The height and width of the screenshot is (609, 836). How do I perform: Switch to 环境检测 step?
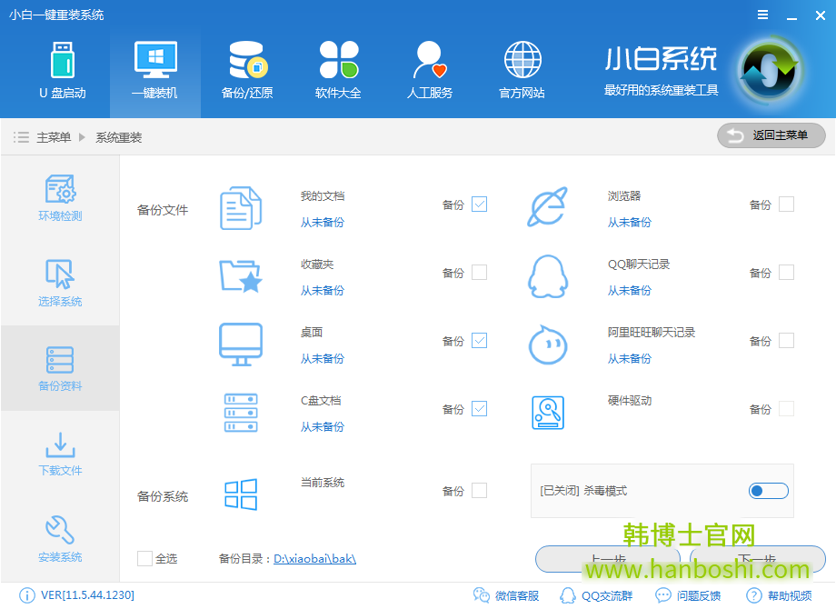[60, 196]
